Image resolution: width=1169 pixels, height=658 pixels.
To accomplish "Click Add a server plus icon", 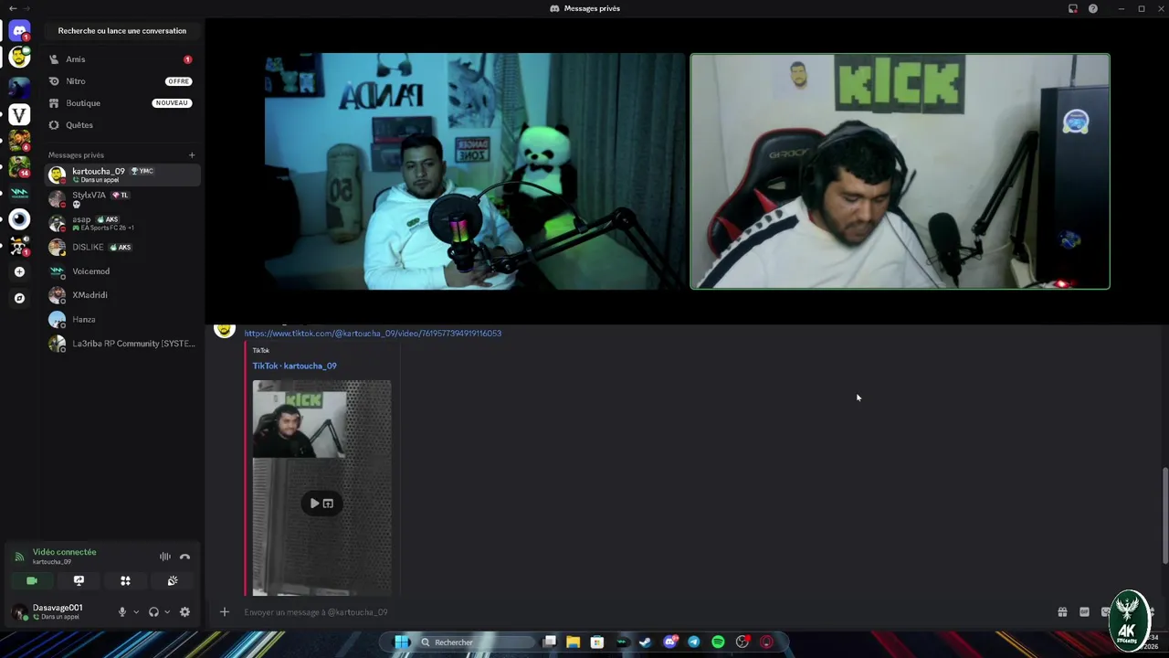I will [19, 271].
